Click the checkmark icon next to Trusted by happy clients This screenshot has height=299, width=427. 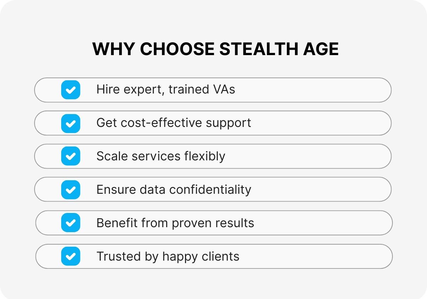point(70,256)
